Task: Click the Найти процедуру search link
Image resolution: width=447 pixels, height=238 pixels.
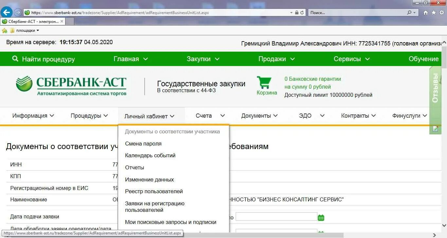Action: coord(48,59)
